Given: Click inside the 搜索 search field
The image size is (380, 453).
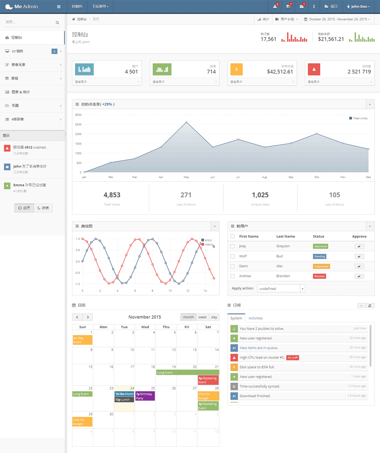Looking at the screenshot, I should tap(27, 21).
